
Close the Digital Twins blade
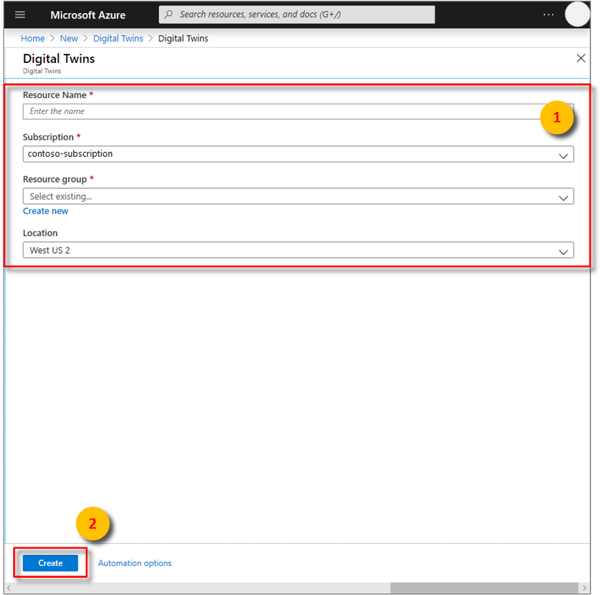point(581,58)
